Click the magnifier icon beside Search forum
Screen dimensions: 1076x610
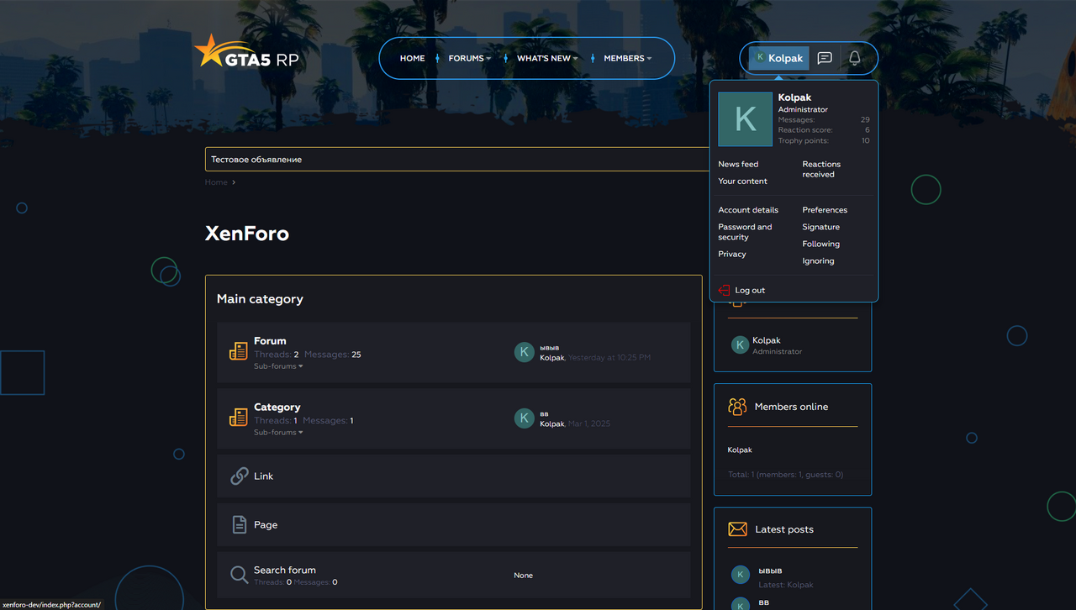click(x=240, y=575)
